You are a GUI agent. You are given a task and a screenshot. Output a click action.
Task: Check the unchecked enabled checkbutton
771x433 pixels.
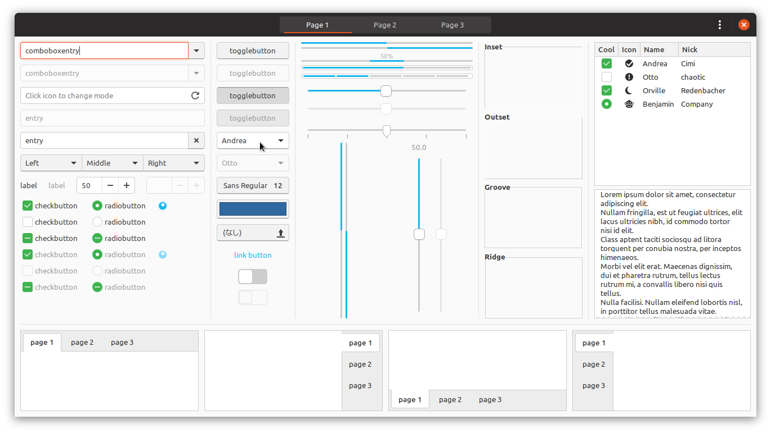[x=28, y=222]
